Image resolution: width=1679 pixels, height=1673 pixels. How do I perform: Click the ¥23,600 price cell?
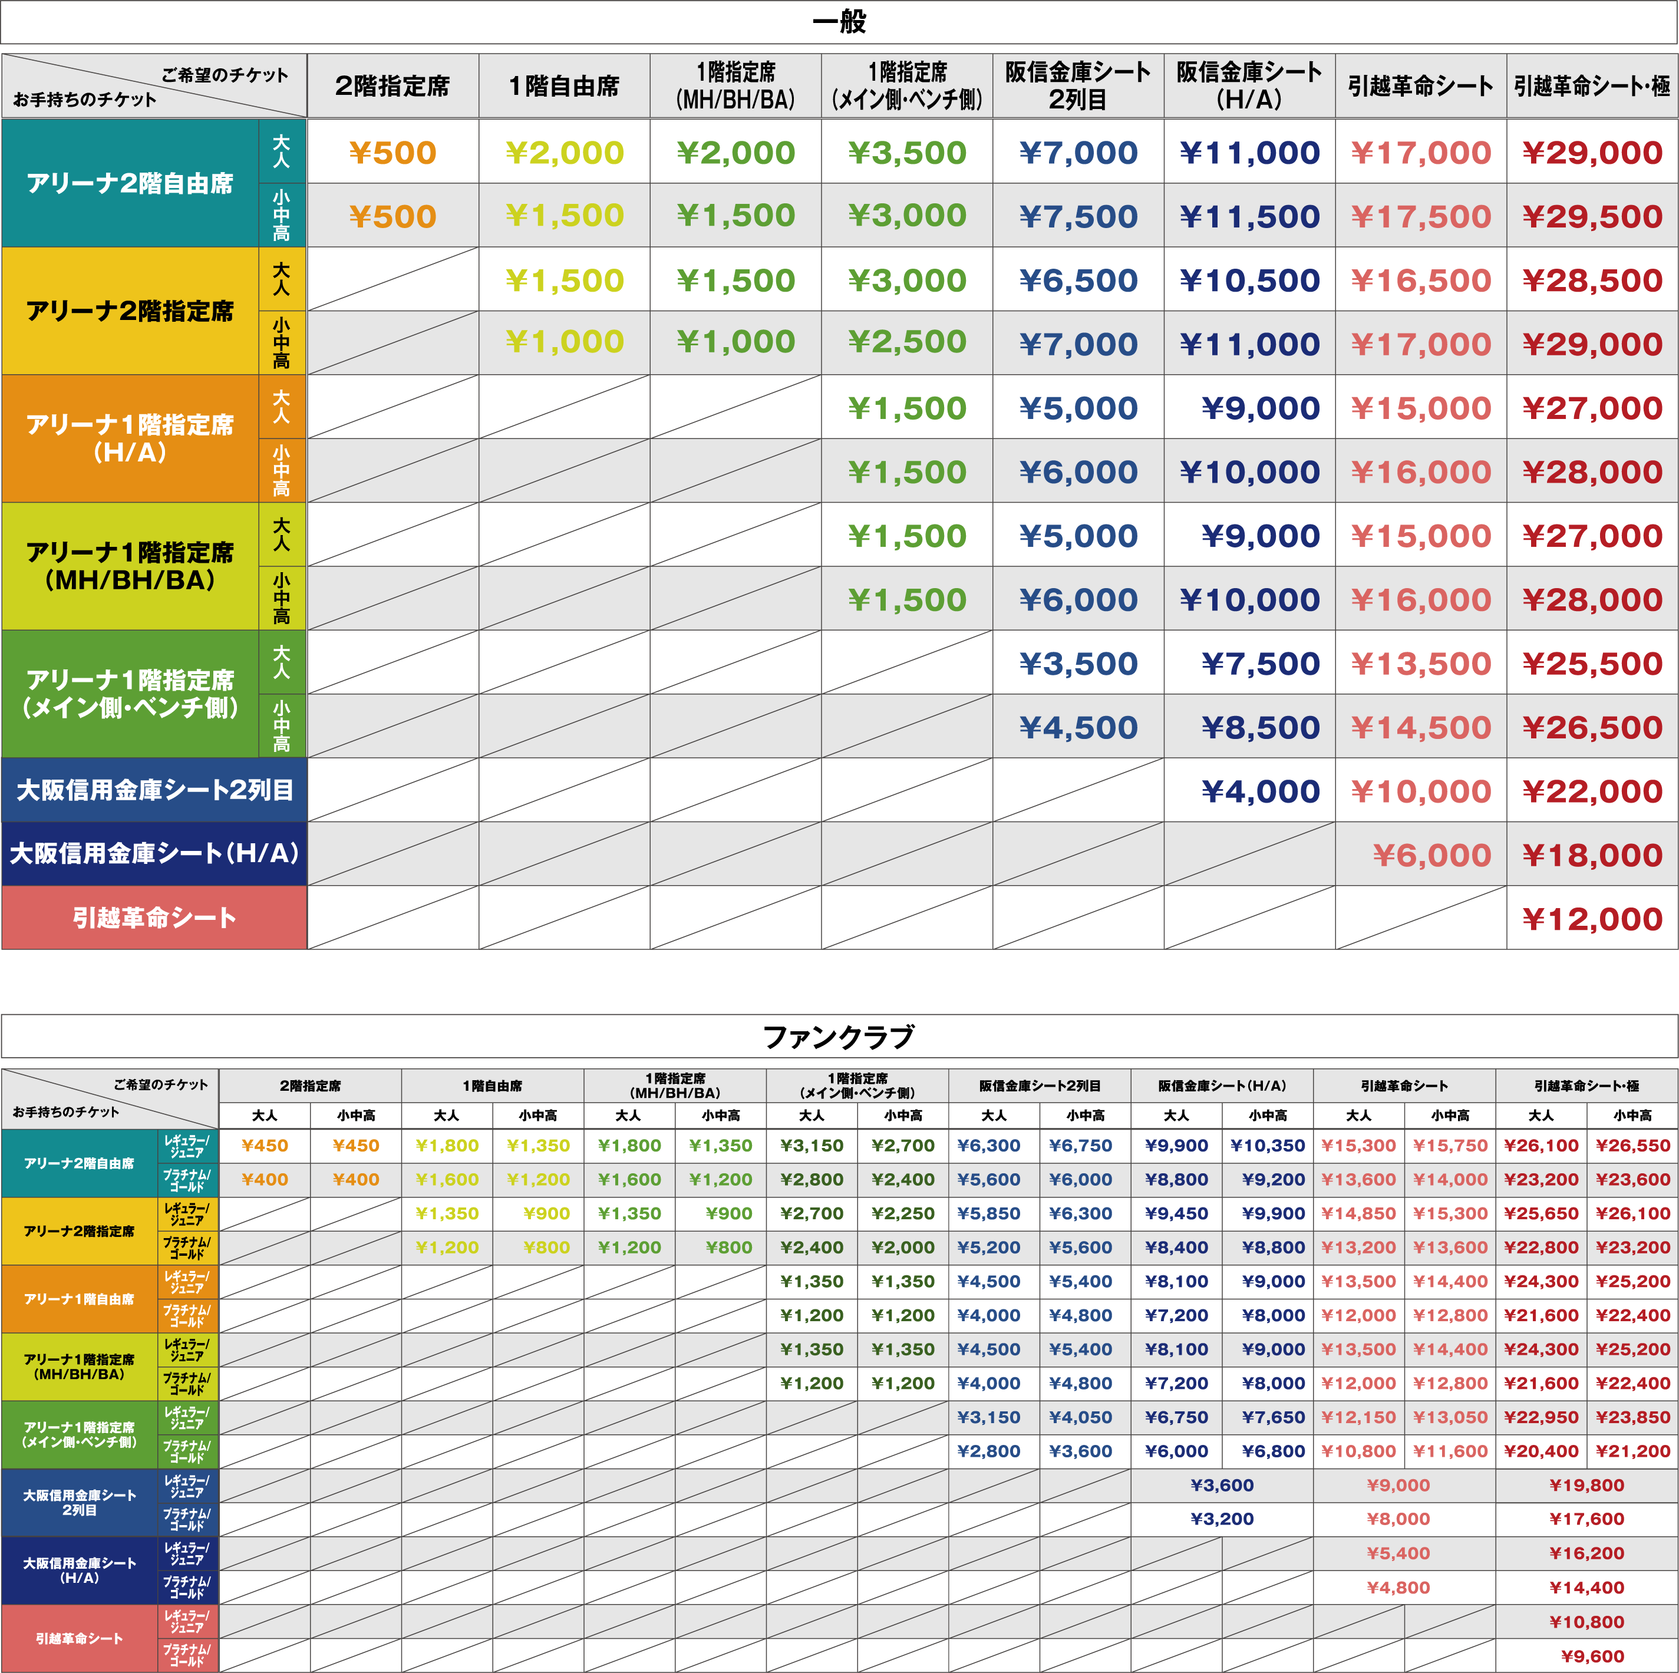coord(1633,1179)
